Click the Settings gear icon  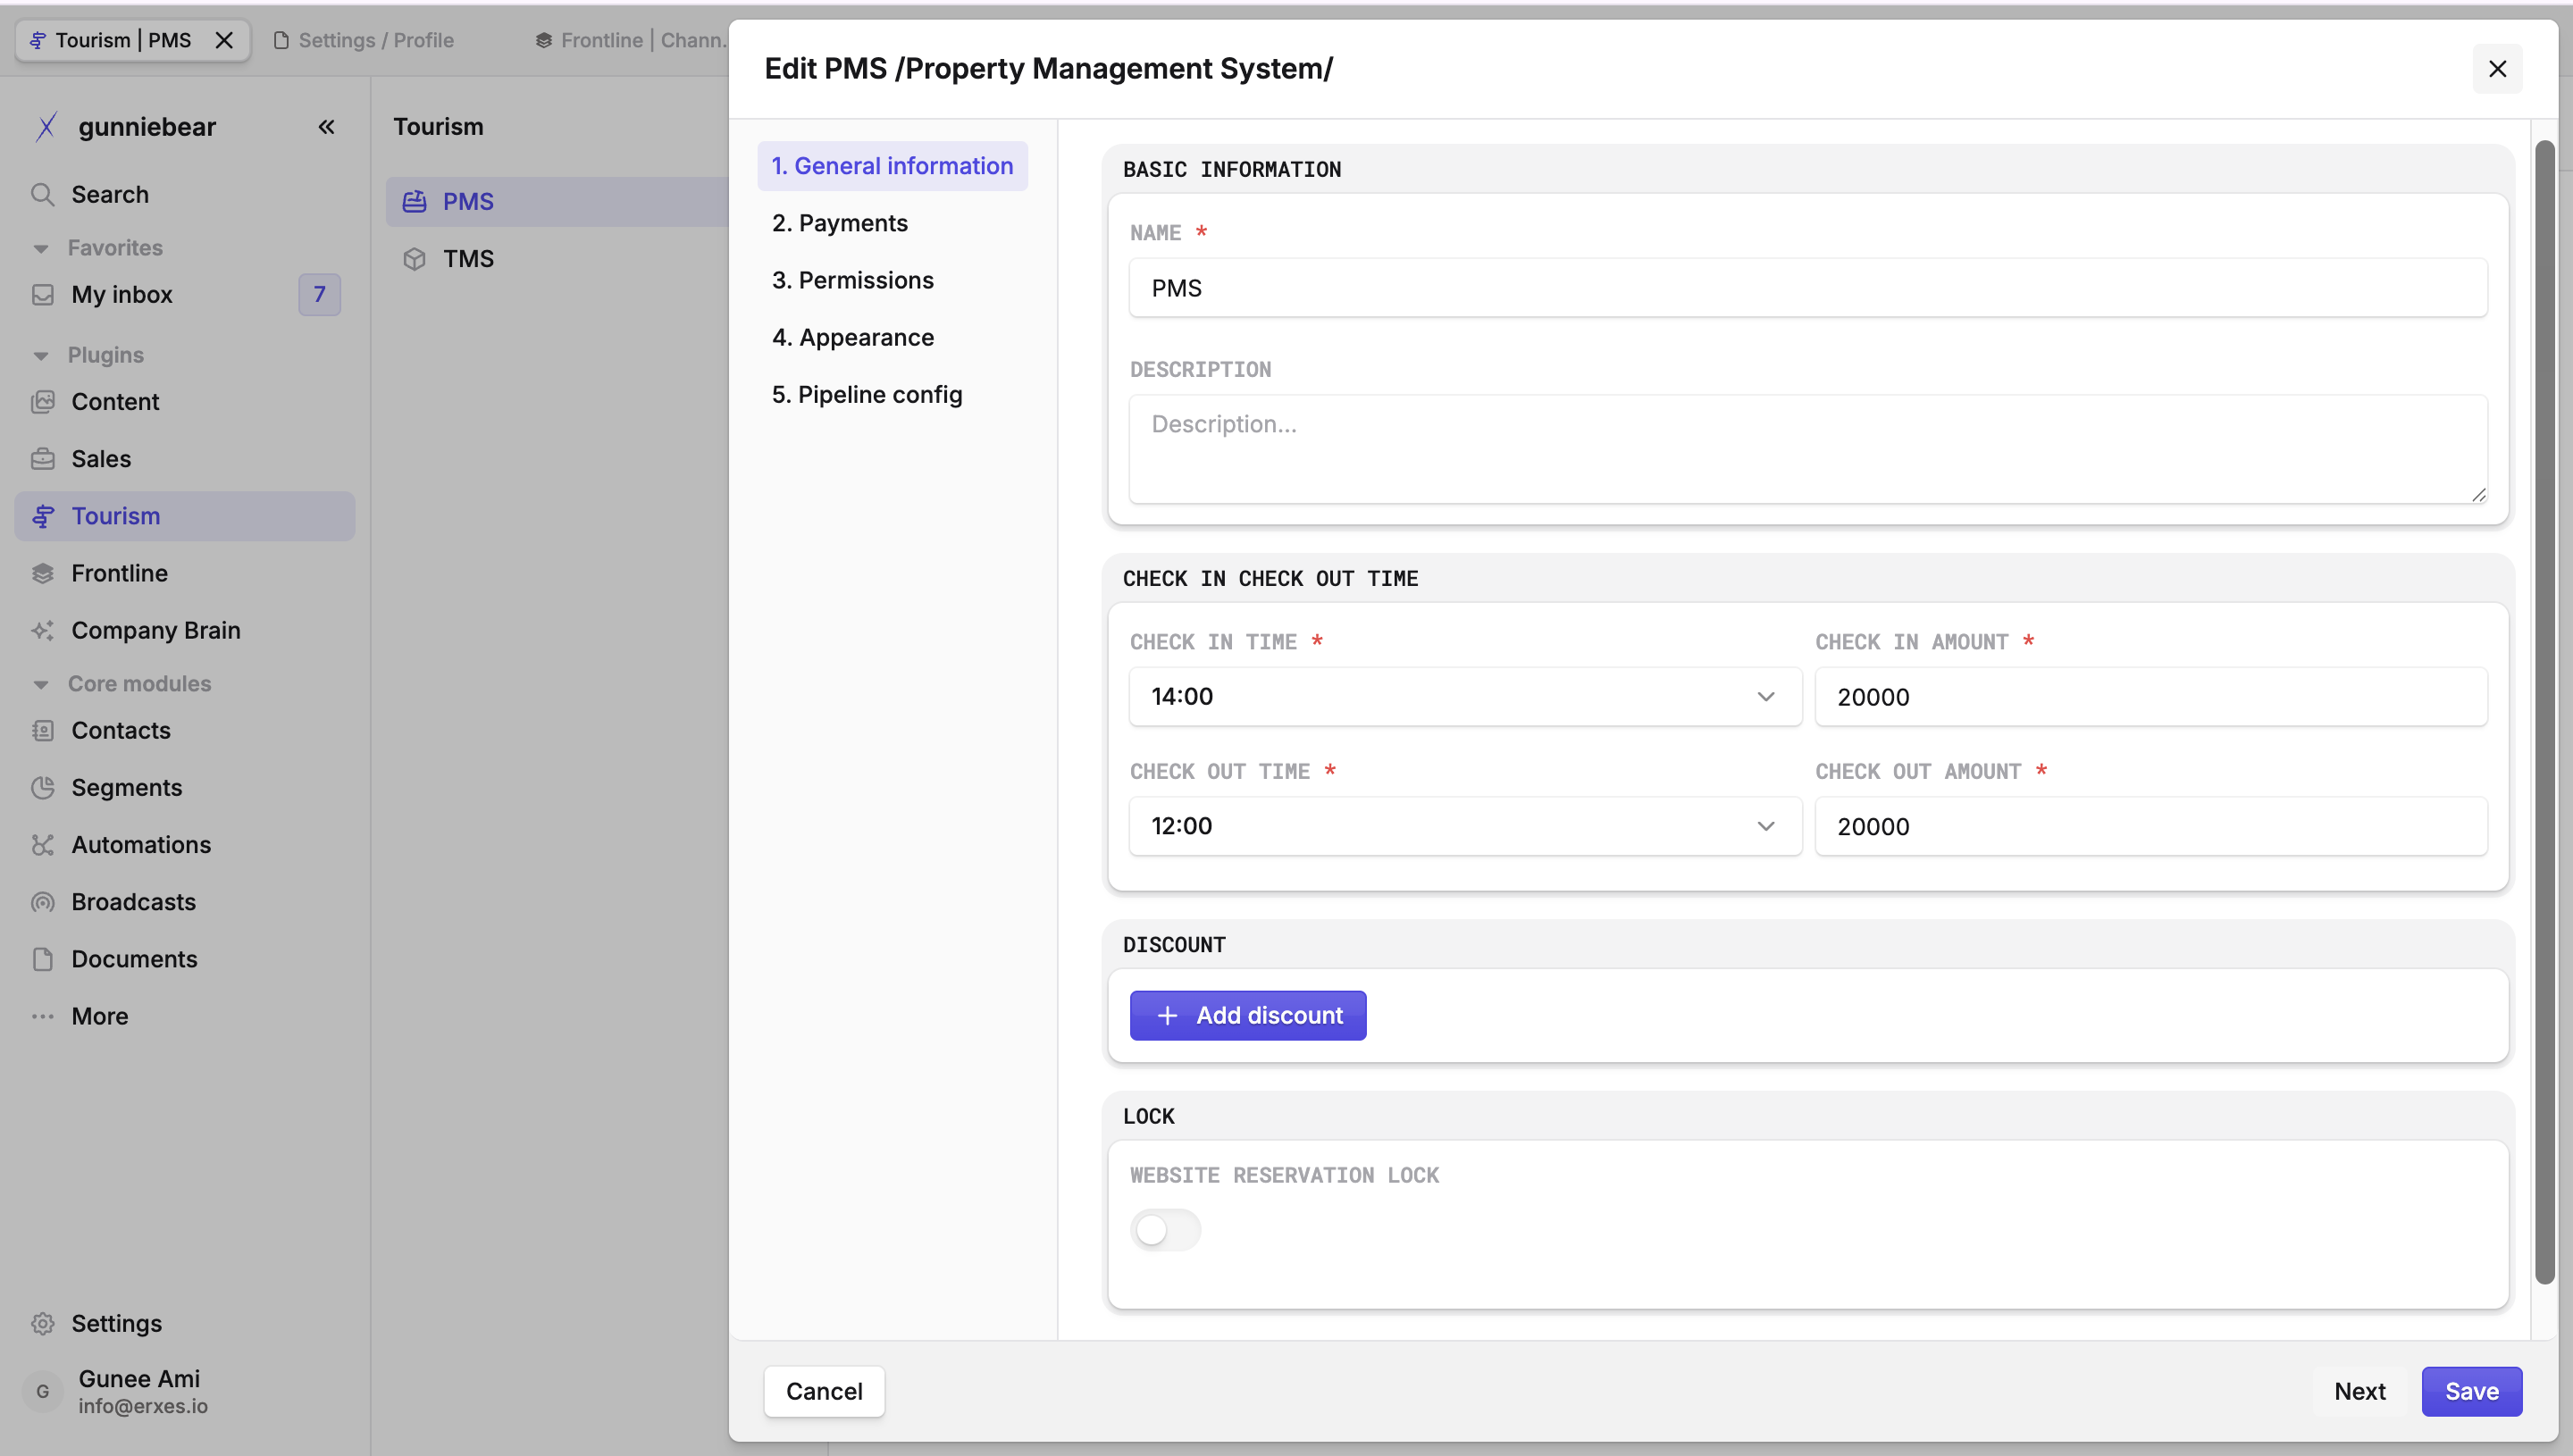click(x=42, y=1323)
